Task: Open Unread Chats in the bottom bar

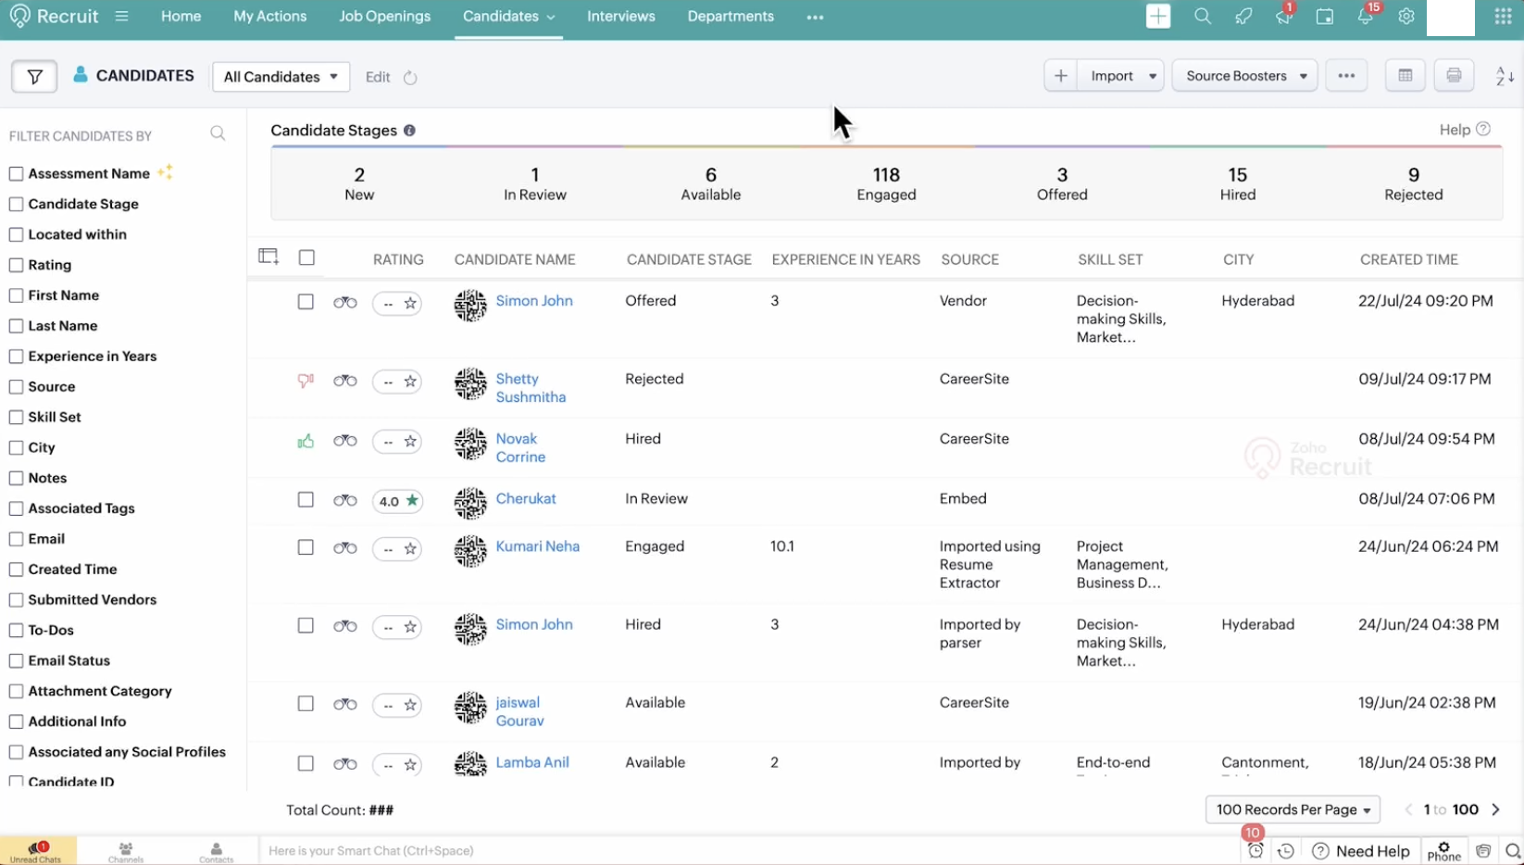Action: pyautogui.click(x=37, y=851)
